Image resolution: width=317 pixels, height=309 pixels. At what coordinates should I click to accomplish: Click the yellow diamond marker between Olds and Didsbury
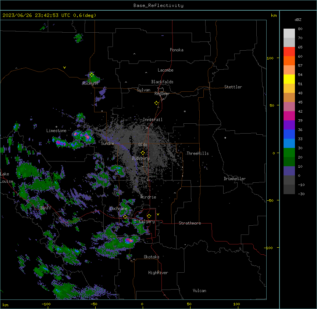pyautogui.click(x=143, y=153)
